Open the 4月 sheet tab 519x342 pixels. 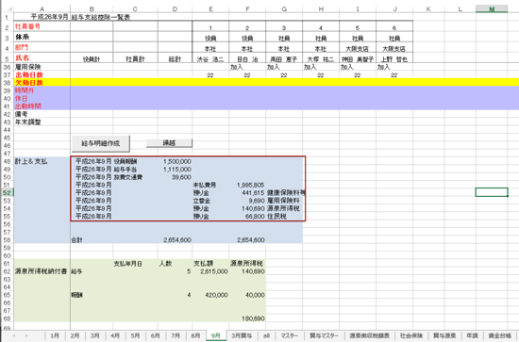[115, 335]
